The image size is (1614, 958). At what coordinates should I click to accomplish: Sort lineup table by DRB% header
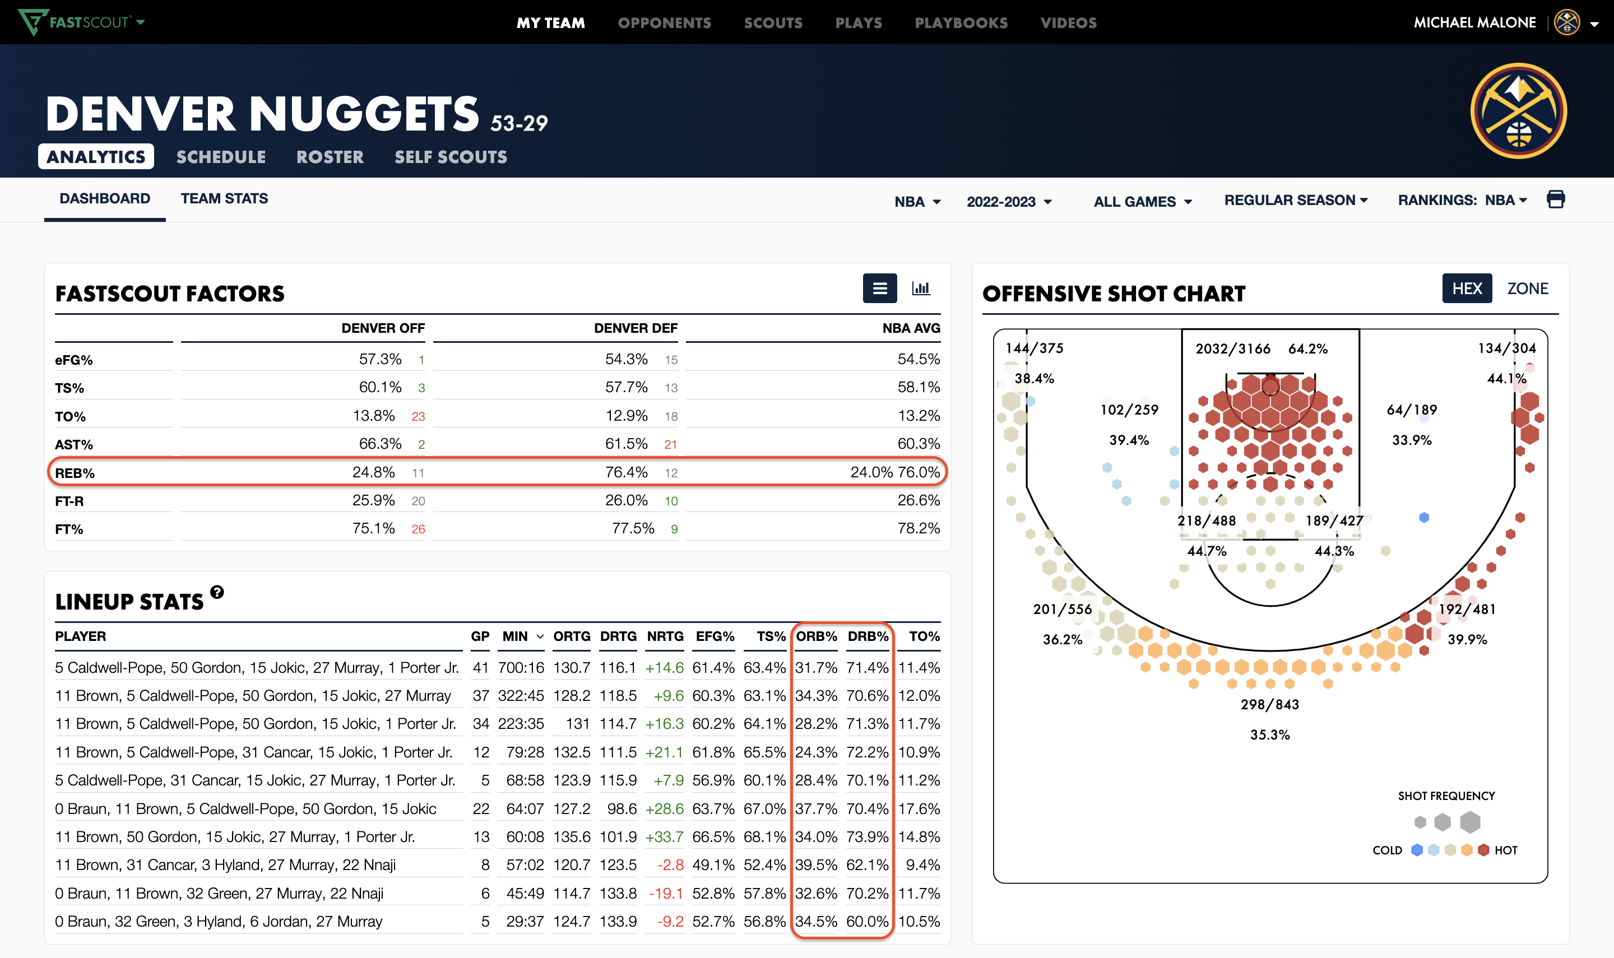(x=868, y=636)
